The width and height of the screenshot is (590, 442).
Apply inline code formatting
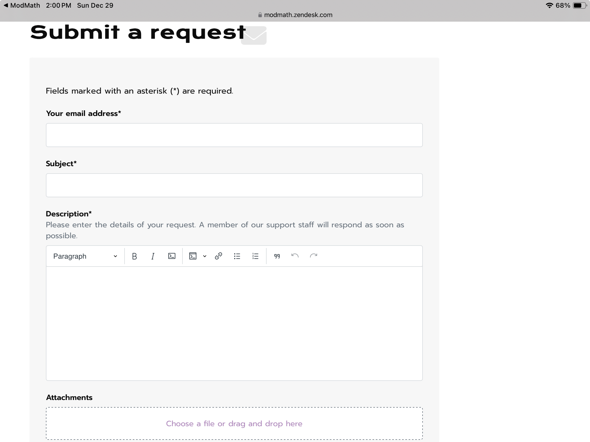[x=172, y=256]
